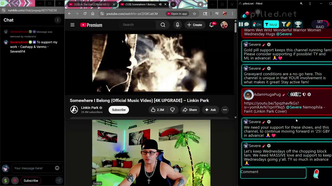Open the YouTube account avatar menu
Viewport: 332px width, 186px height.
pyautogui.click(x=224, y=25)
